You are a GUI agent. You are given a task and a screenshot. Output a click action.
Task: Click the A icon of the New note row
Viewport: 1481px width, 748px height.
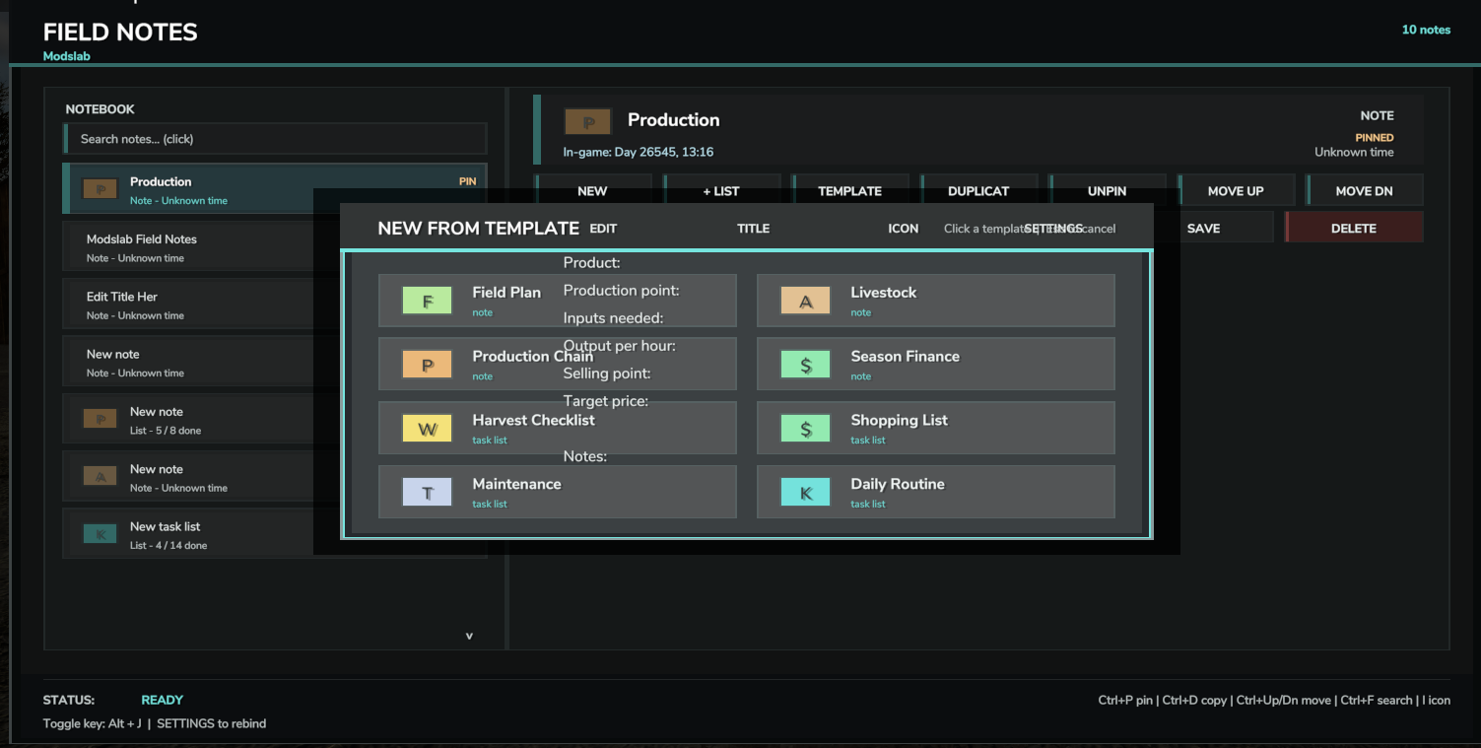[100, 477]
